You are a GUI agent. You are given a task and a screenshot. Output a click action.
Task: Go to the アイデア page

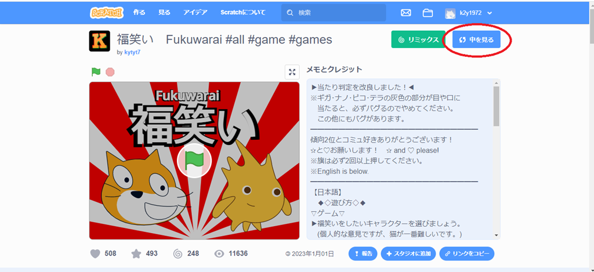click(195, 13)
